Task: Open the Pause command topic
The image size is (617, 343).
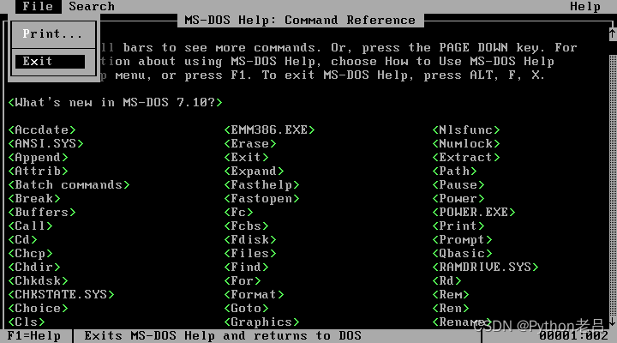Action: point(458,185)
